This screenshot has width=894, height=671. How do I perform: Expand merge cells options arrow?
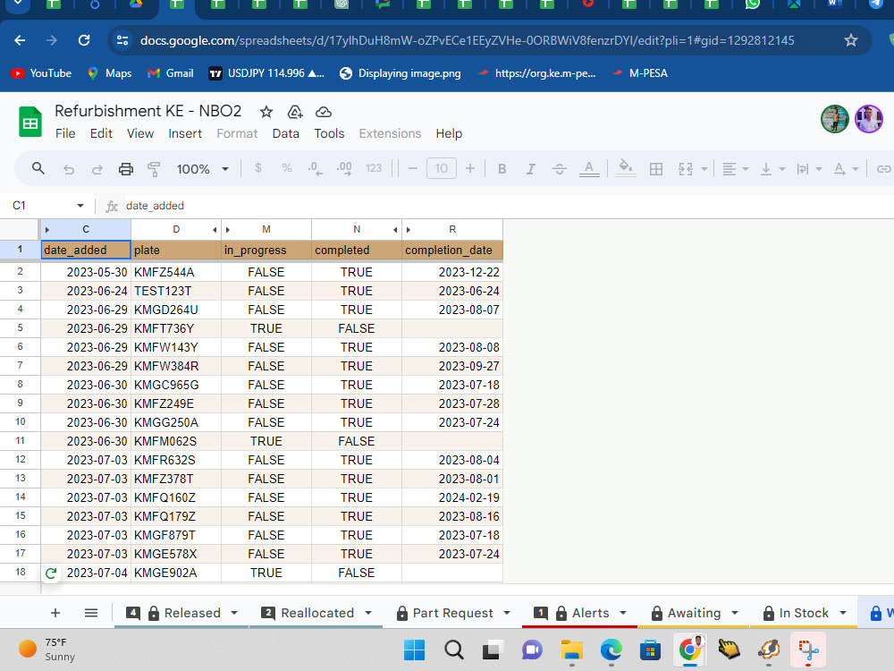tap(704, 169)
